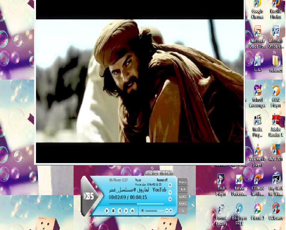Viewport: 286px width, 230px height.
Task: Open the Media Play... desktop shortcut
Action: pos(258,126)
